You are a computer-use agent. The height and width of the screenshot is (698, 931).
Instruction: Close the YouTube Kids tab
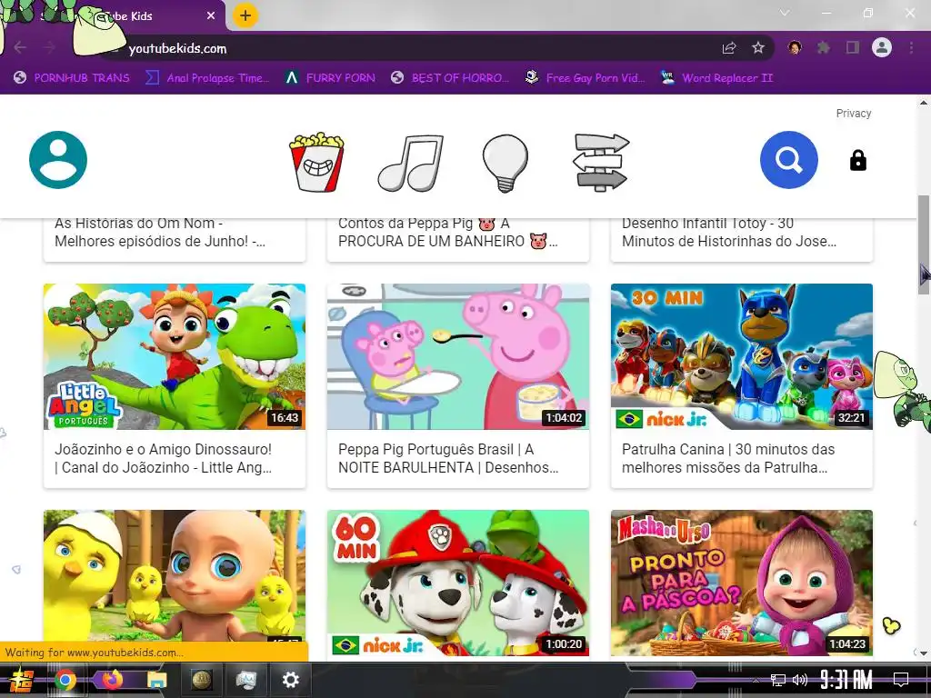click(211, 16)
